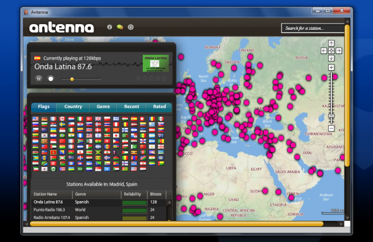Click the vertical yellow scrollbar

(347, 95)
